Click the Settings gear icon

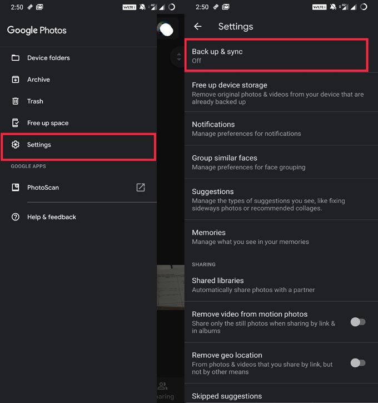[x=16, y=145]
